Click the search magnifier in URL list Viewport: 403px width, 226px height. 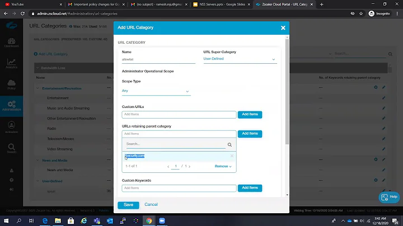coord(229,145)
